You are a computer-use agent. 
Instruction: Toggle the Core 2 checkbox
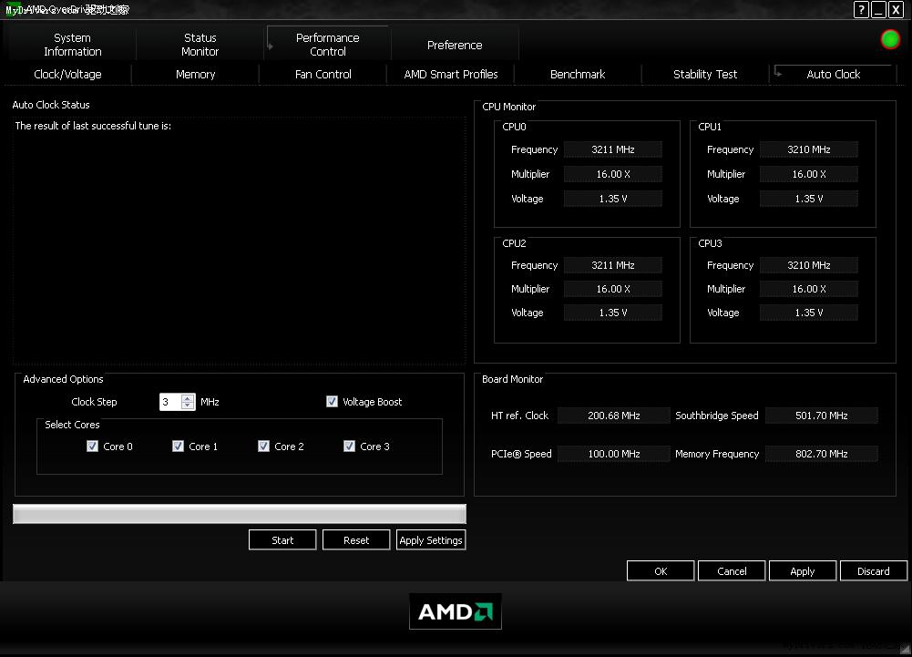(263, 447)
